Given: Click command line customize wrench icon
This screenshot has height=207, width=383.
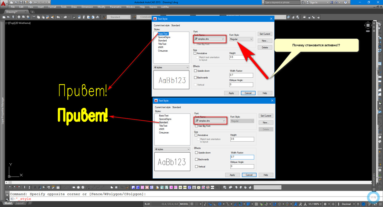Looking at the screenshot, I should (7, 199).
